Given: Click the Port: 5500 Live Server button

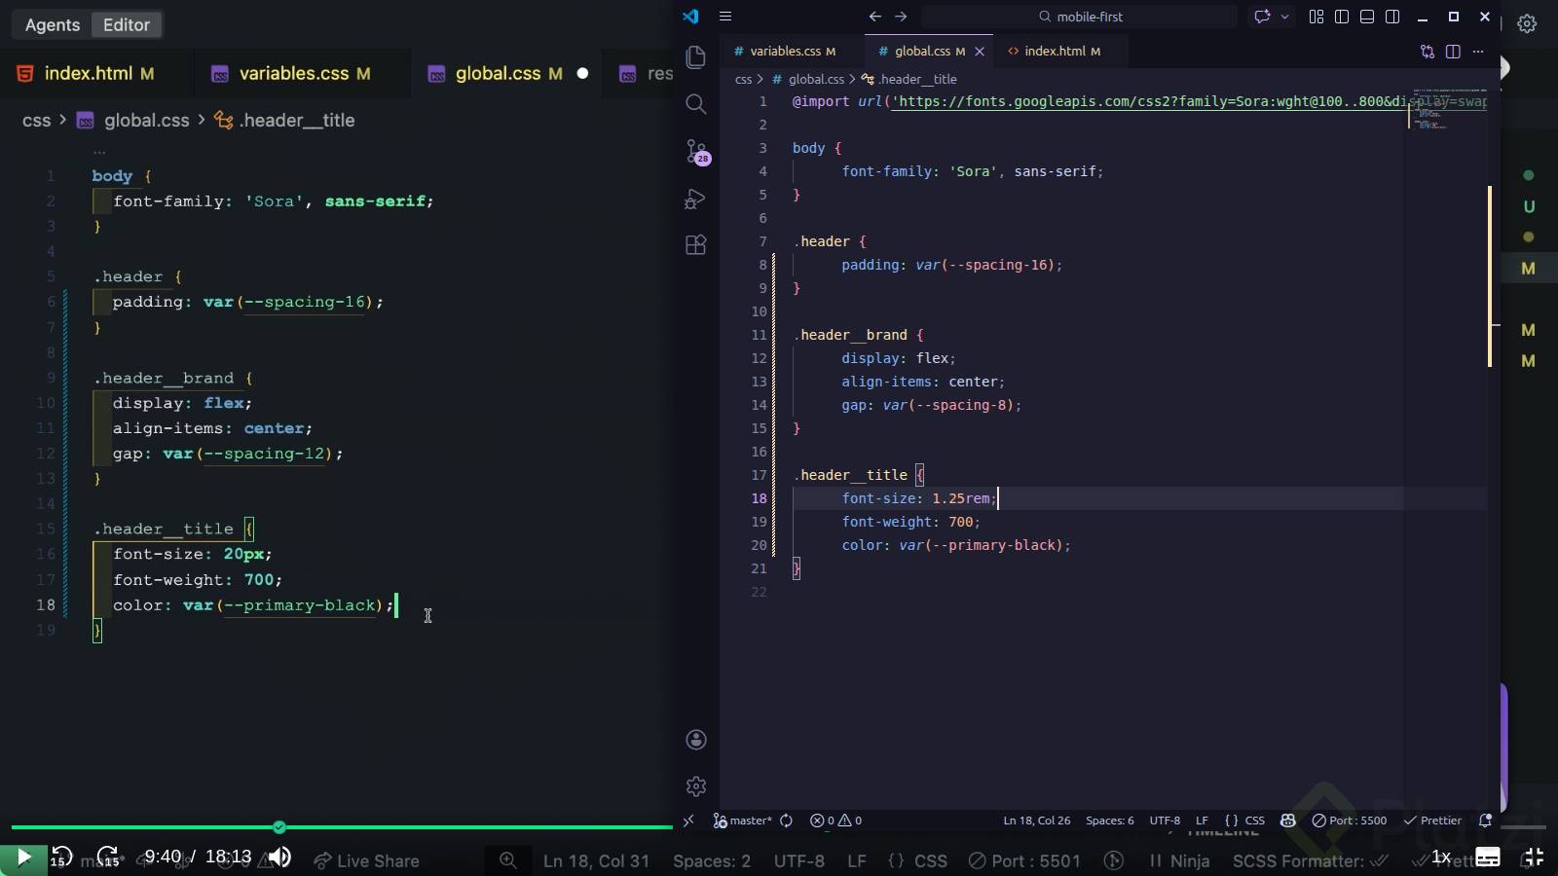Looking at the screenshot, I should click(x=1349, y=821).
